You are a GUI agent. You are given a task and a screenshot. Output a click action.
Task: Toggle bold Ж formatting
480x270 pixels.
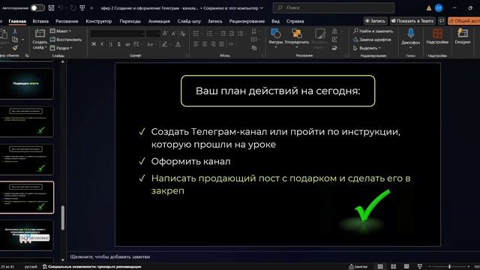[94, 44]
